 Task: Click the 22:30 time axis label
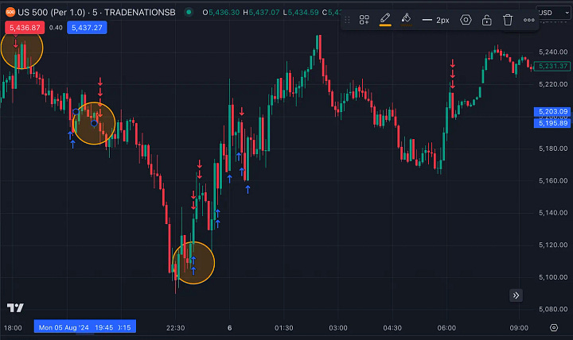pyautogui.click(x=175, y=327)
